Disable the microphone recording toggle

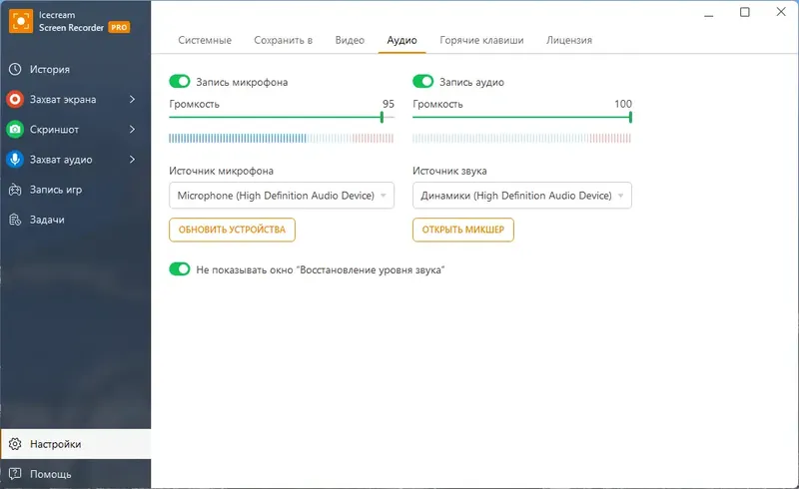pyautogui.click(x=180, y=82)
